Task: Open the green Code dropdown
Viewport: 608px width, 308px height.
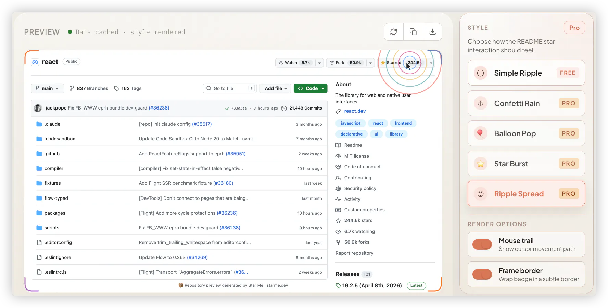Action: 311,88
